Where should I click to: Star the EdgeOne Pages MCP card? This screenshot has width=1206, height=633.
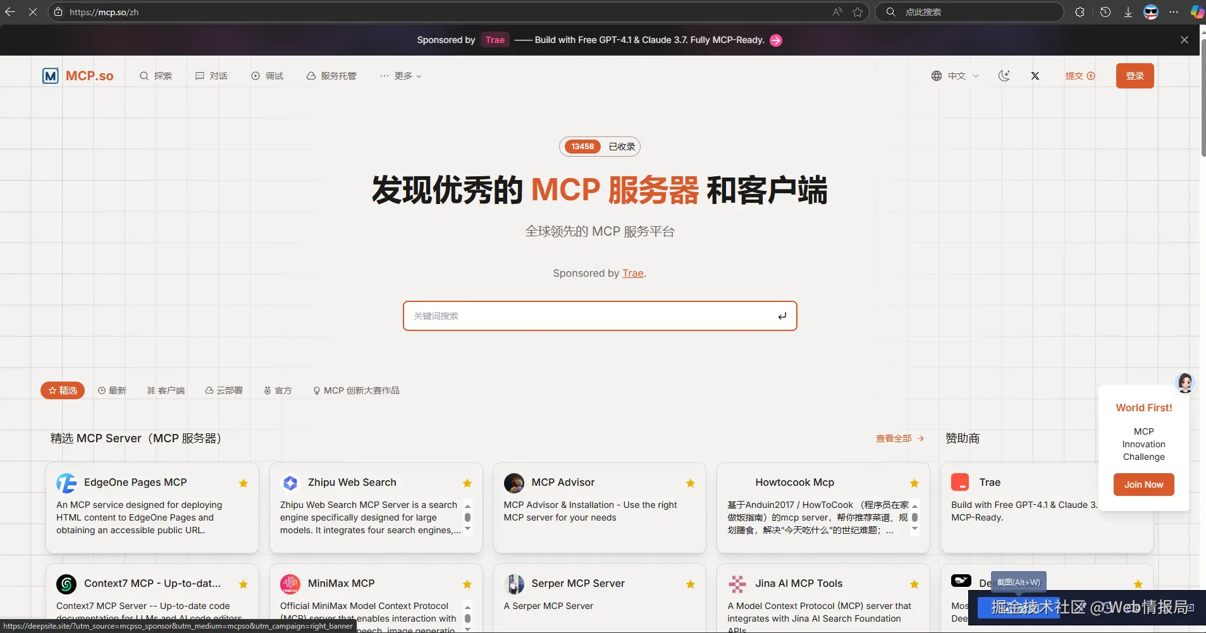(x=243, y=483)
